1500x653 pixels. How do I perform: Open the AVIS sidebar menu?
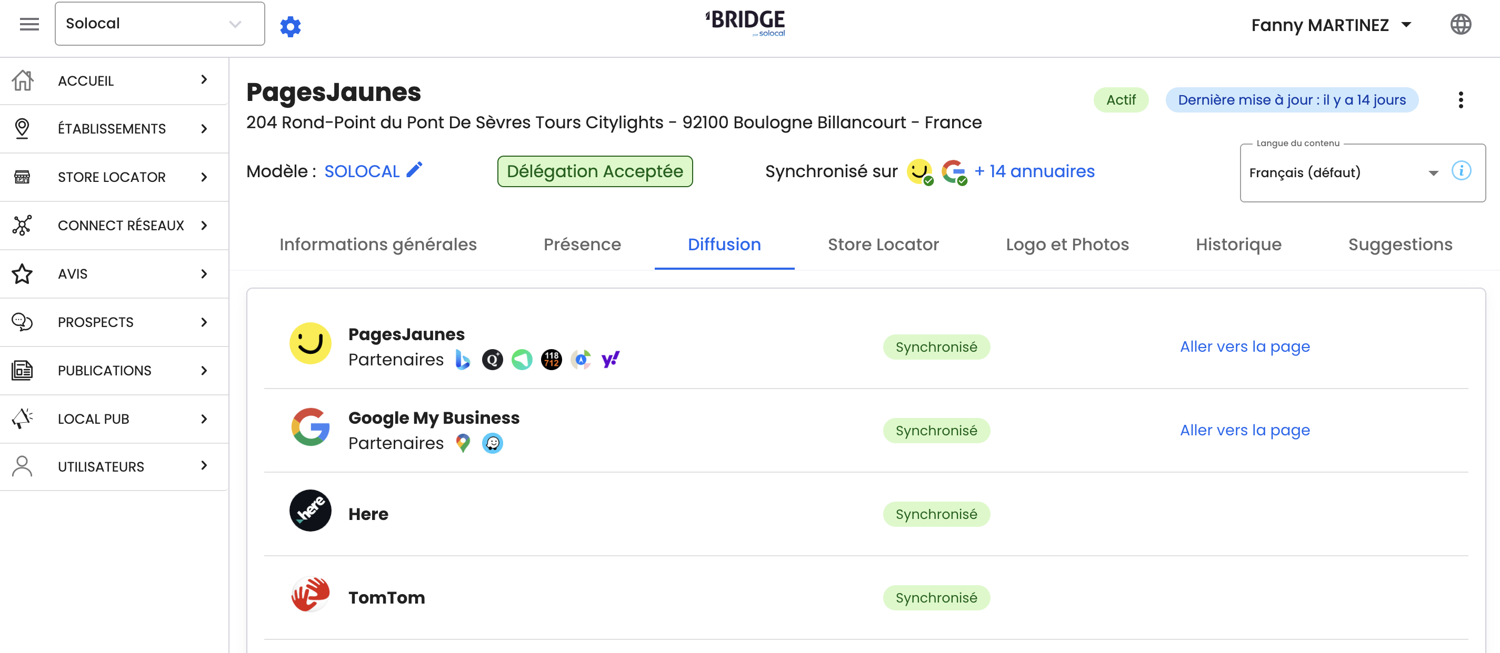pyautogui.click(x=114, y=274)
